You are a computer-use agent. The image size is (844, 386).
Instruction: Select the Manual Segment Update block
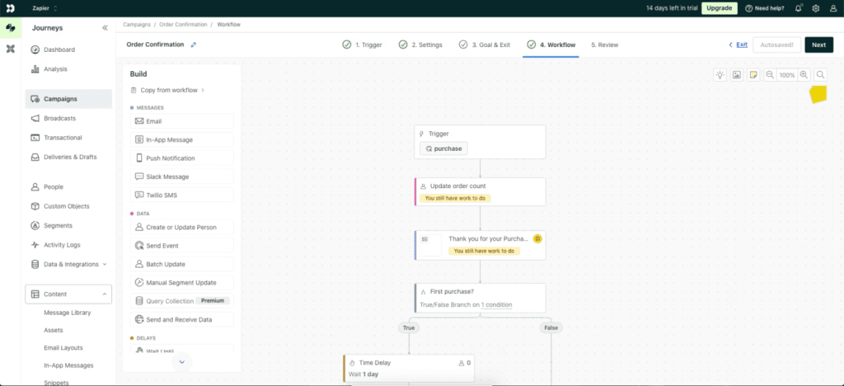[x=182, y=283]
